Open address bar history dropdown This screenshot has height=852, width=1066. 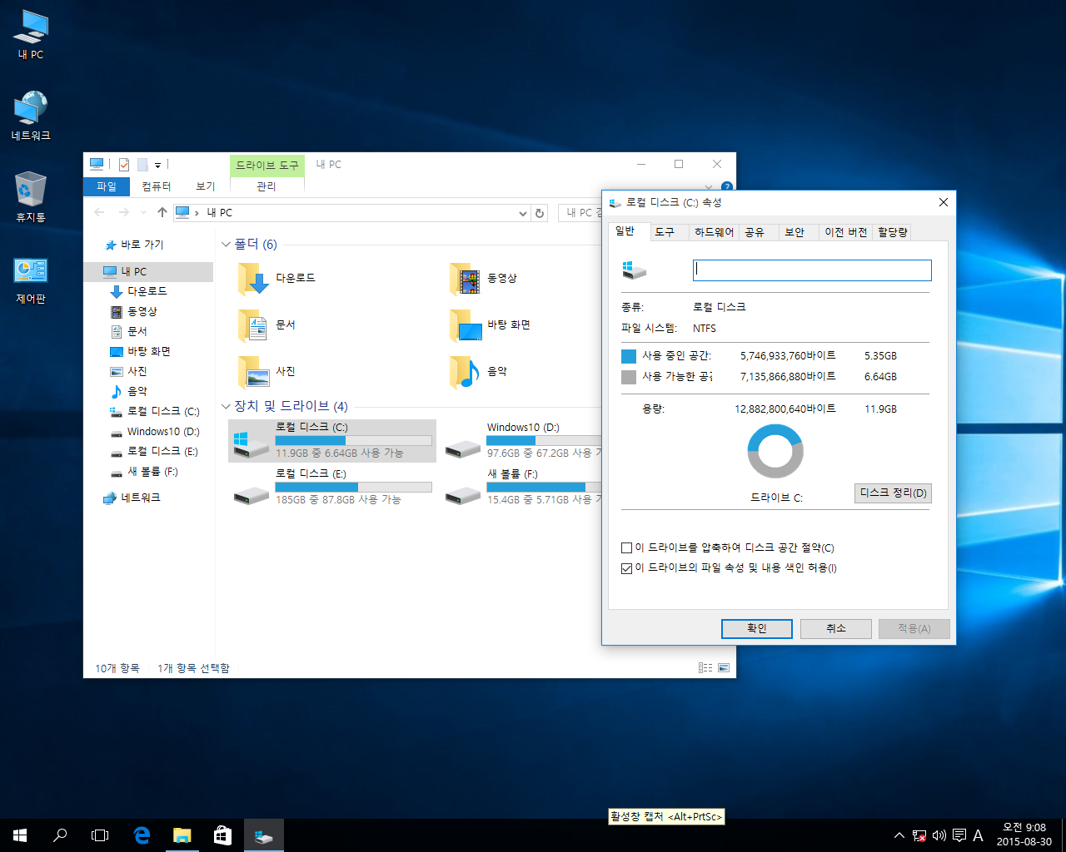[x=522, y=213]
